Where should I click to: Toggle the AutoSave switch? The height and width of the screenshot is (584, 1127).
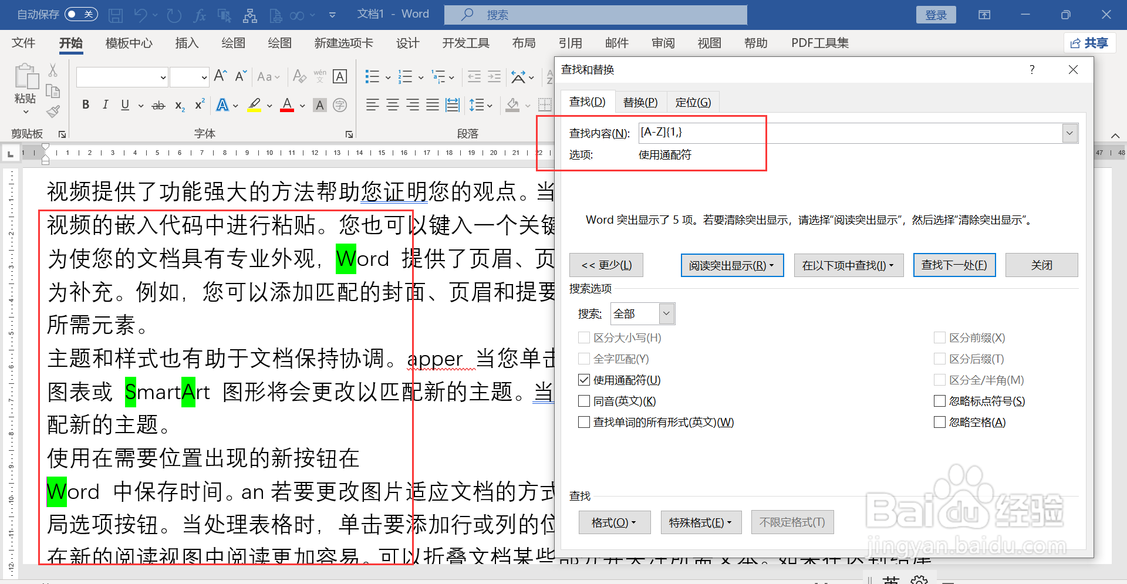click(x=81, y=14)
